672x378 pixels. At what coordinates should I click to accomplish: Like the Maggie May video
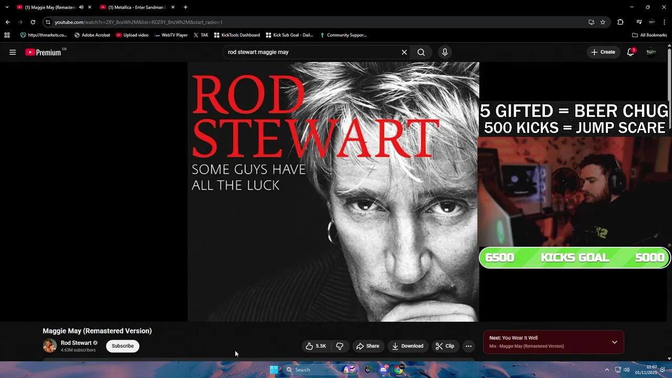pos(316,346)
